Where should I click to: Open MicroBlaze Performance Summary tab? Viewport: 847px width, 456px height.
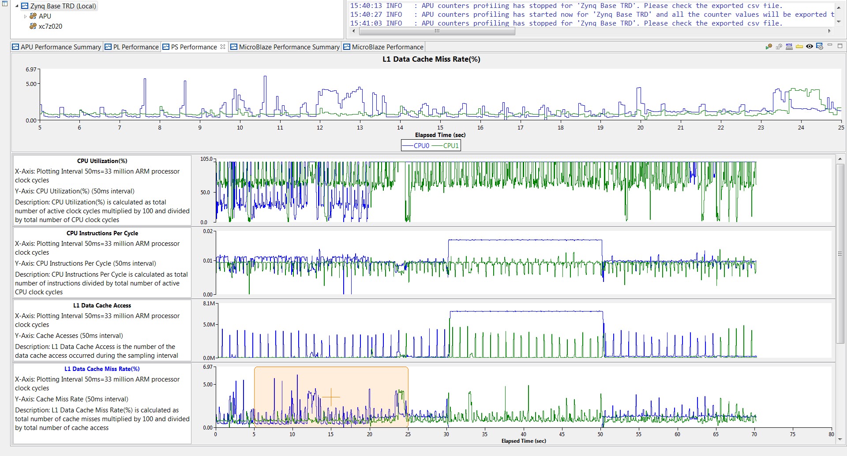285,47
